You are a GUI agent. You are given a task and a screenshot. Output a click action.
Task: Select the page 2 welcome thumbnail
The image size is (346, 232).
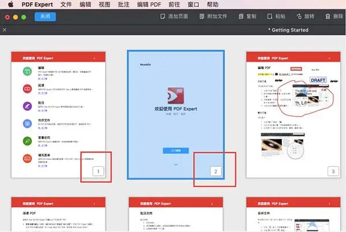(176, 115)
